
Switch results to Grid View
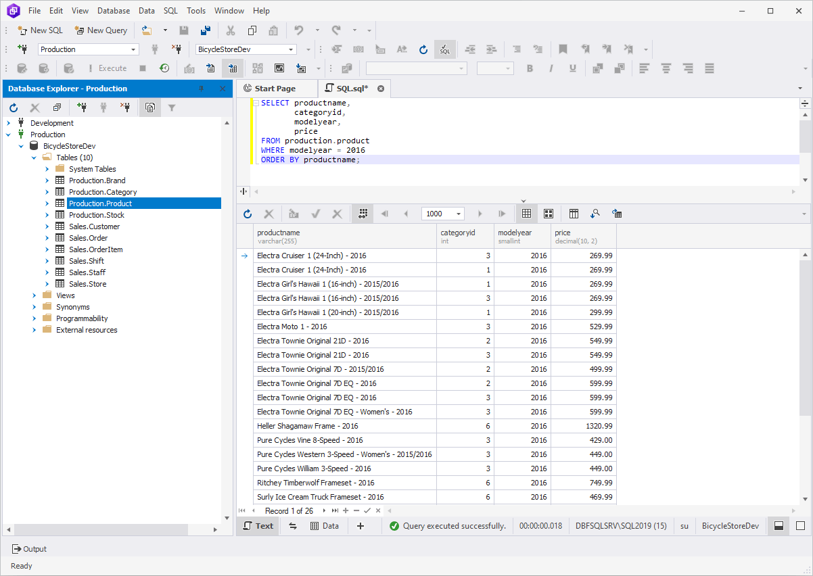(526, 214)
